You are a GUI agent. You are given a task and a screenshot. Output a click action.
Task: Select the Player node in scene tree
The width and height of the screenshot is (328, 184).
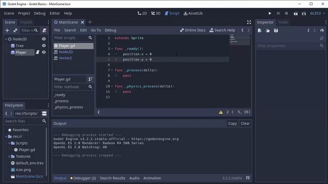point(21,52)
